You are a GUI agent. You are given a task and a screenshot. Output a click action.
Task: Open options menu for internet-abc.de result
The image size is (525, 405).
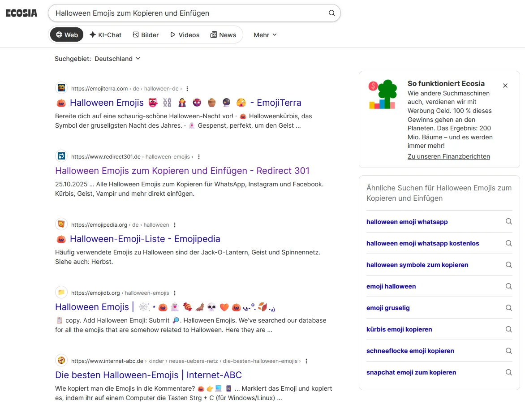click(306, 361)
